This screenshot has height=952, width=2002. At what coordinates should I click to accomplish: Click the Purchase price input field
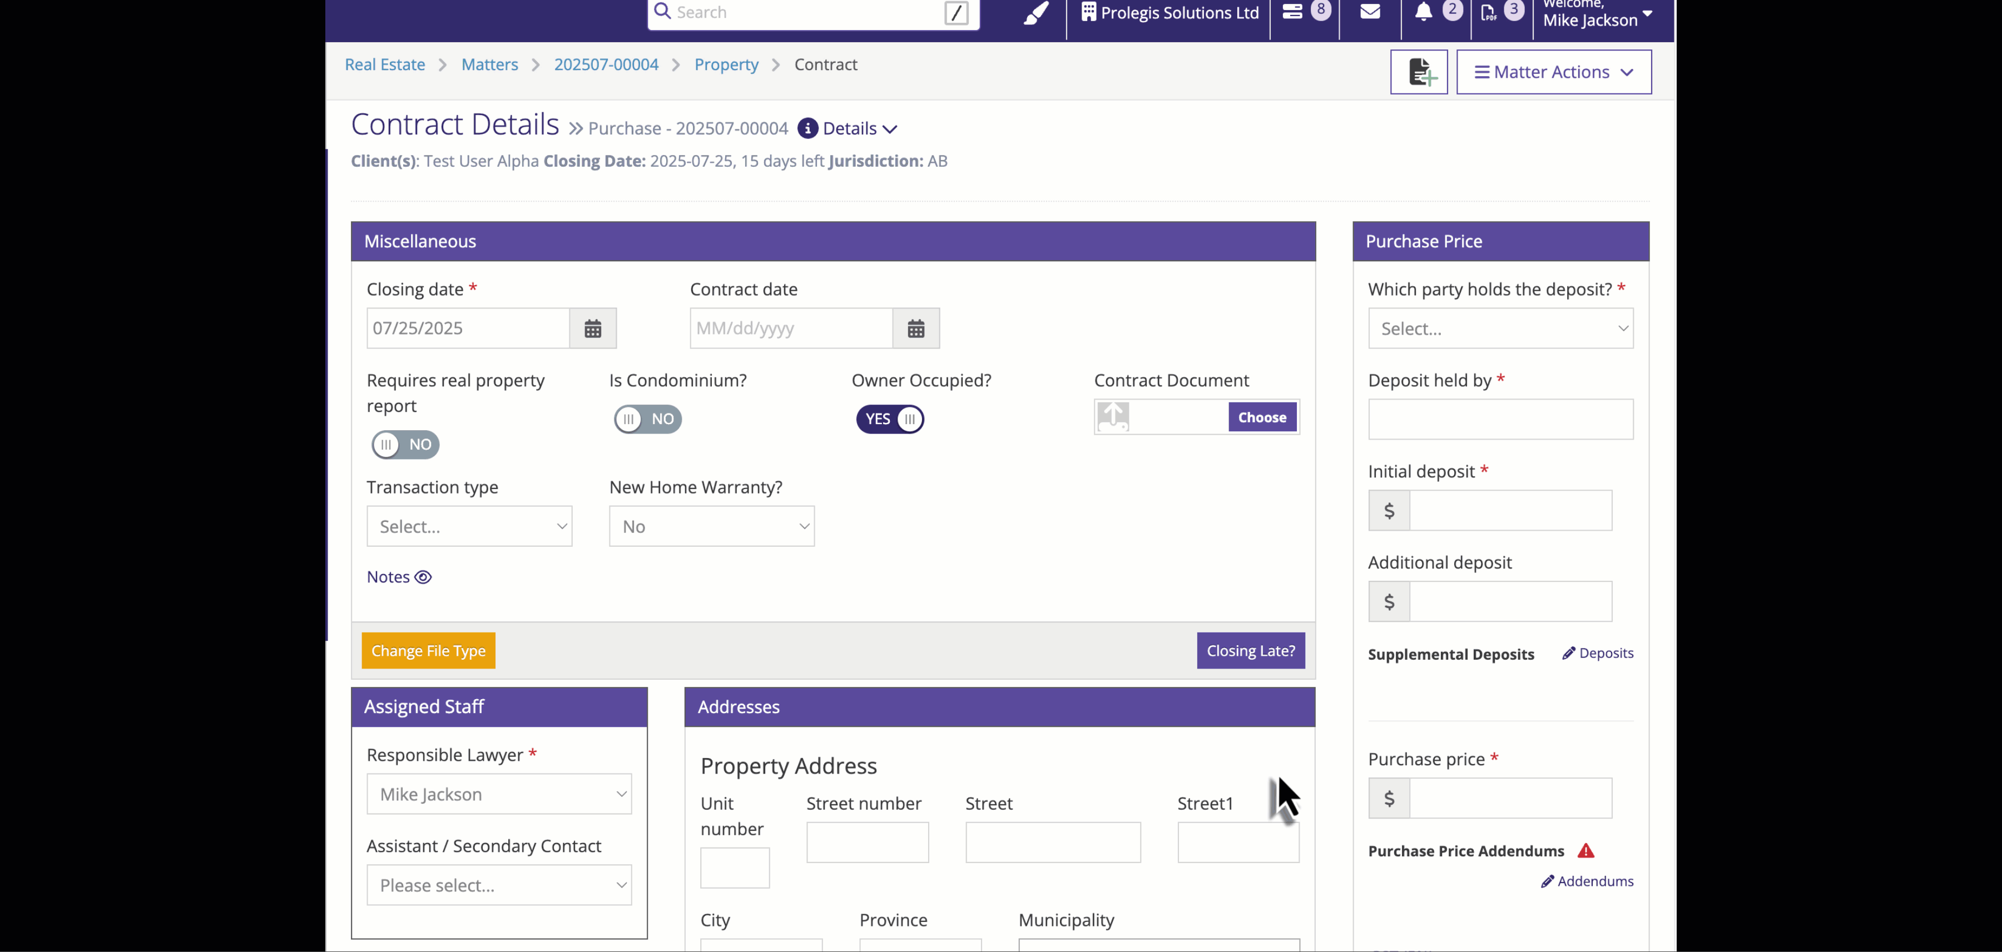tap(1510, 798)
